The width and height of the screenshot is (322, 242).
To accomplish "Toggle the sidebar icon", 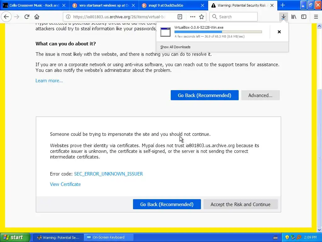I will 304,17.
